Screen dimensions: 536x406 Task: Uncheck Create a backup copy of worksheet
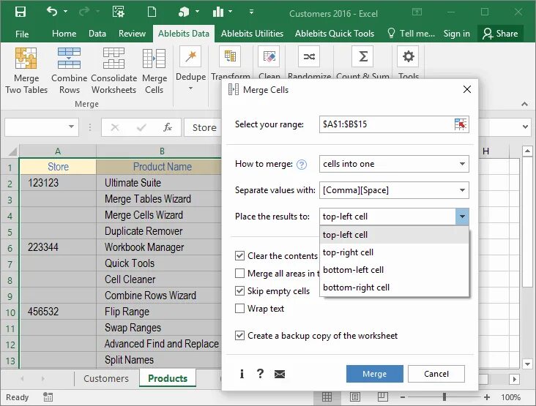point(239,336)
